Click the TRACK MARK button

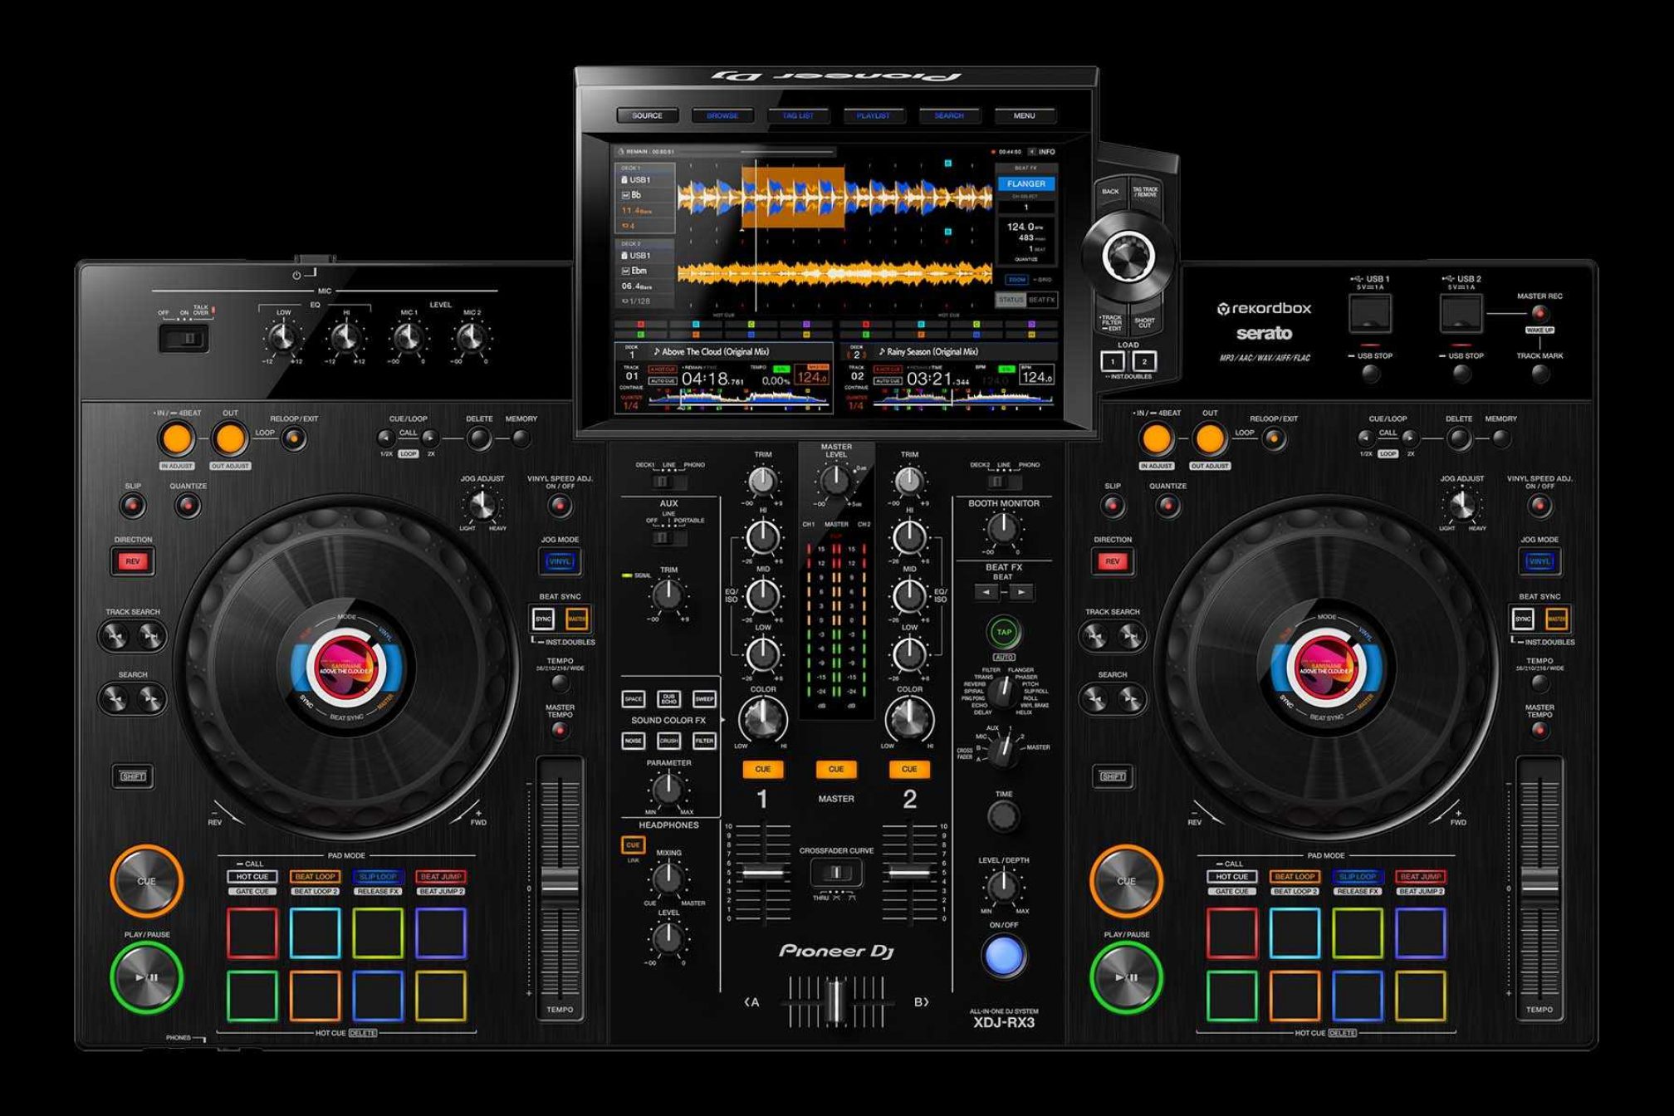pos(1540,374)
